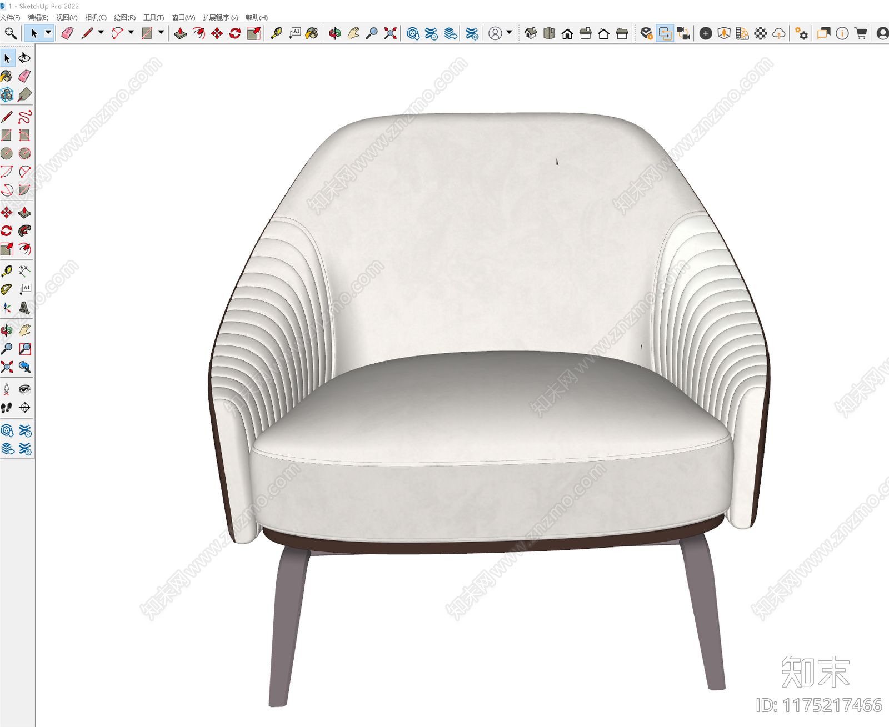Select the Lasso select tool
The width and height of the screenshot is (889, 727).
(x=24, y=58)
